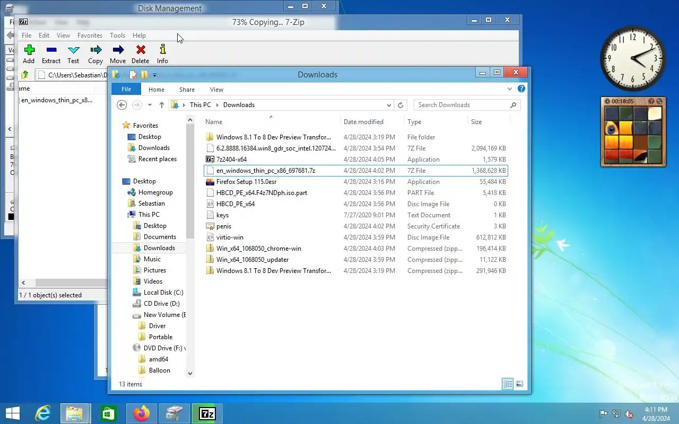Open the Tools menu in 7-Zip
679x424 pixels.
pos(117,36)
